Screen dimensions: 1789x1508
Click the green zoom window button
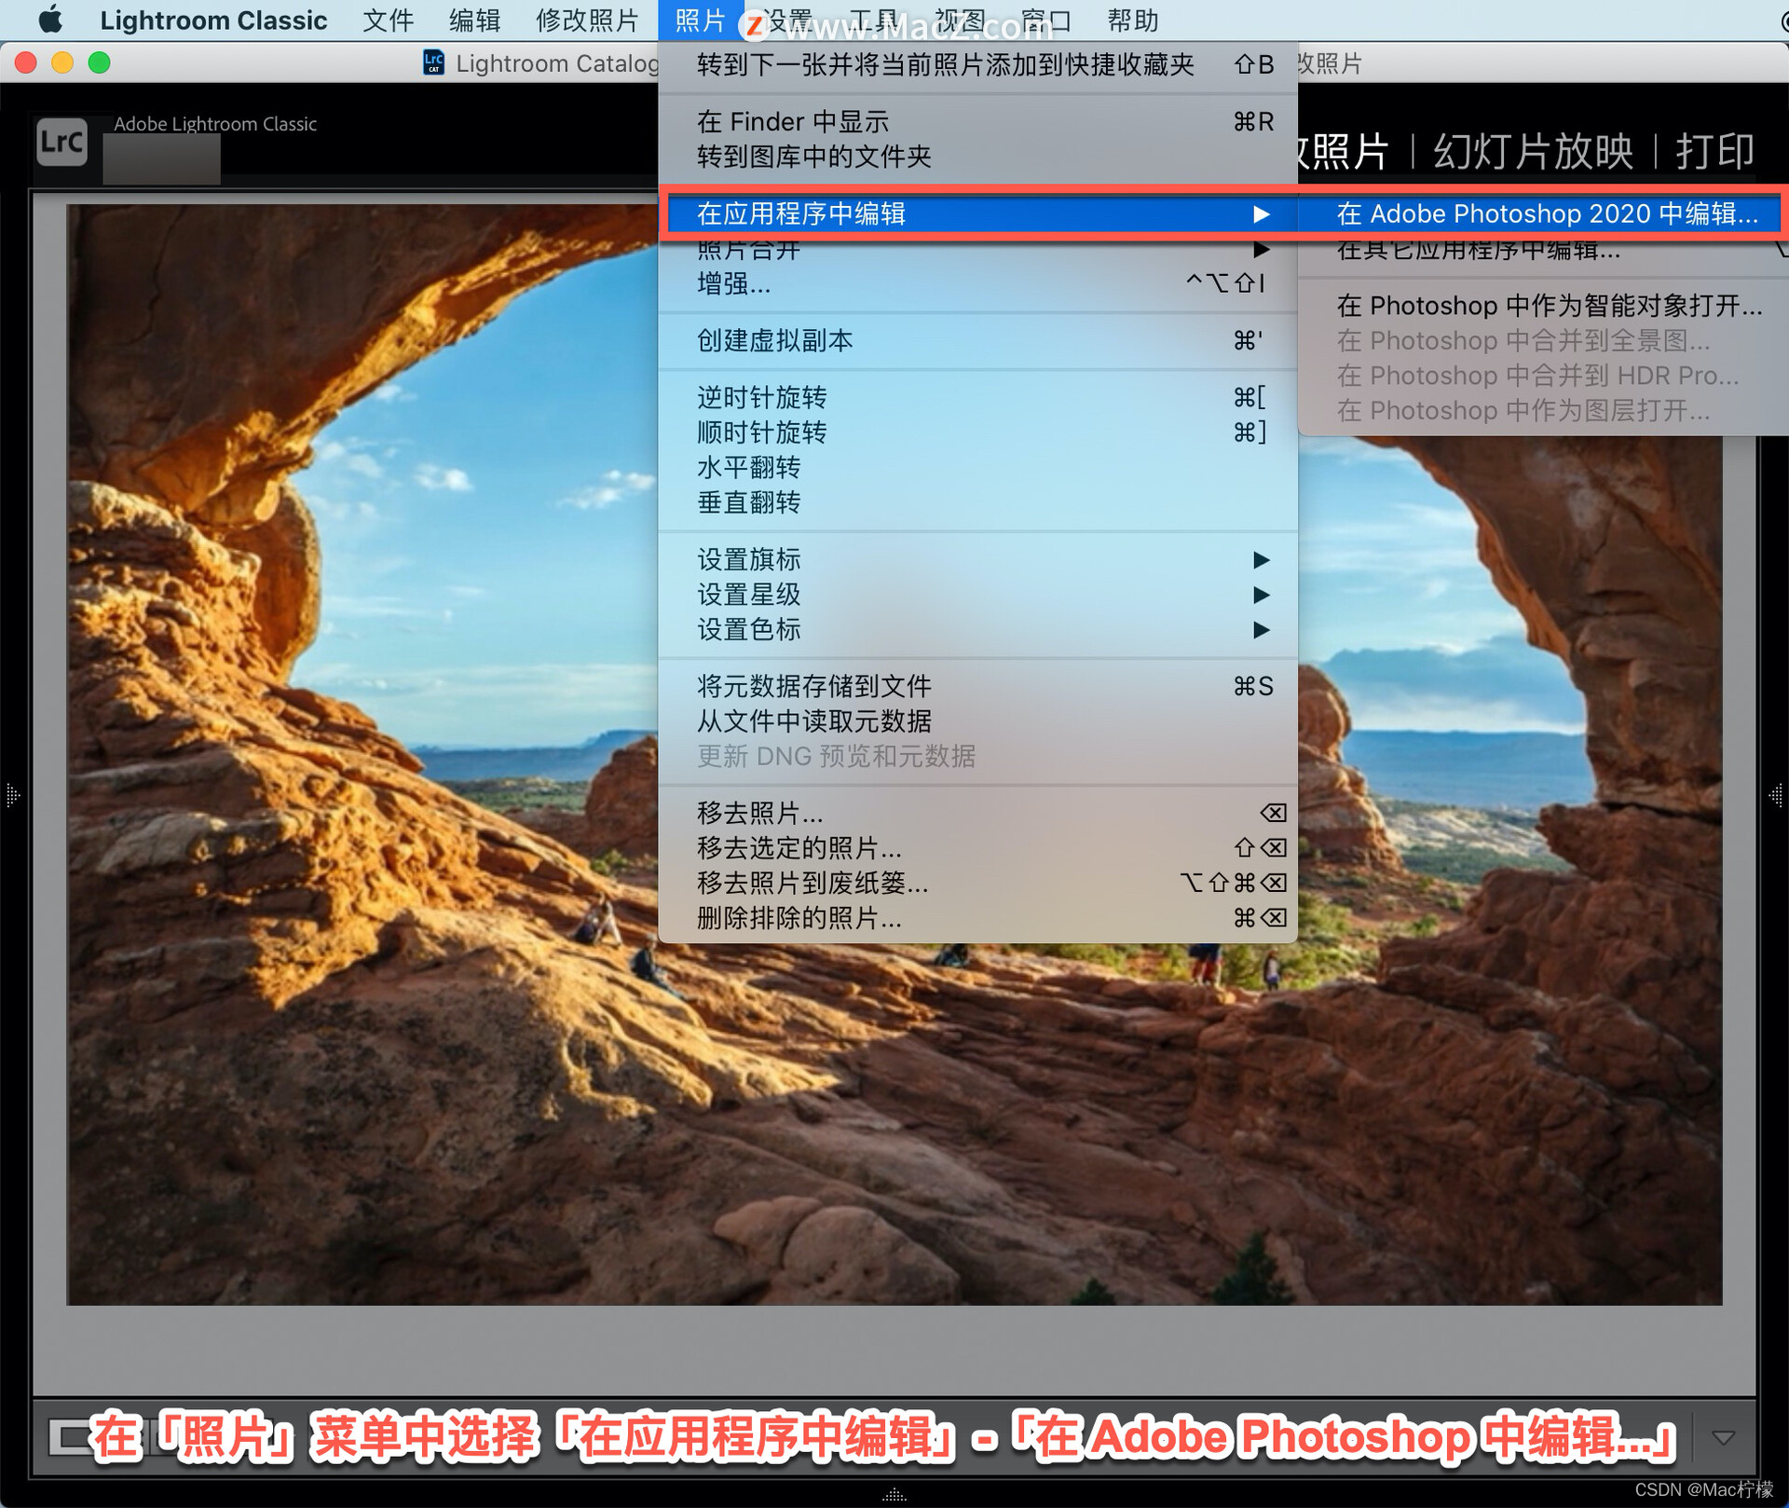pos(99,62)
